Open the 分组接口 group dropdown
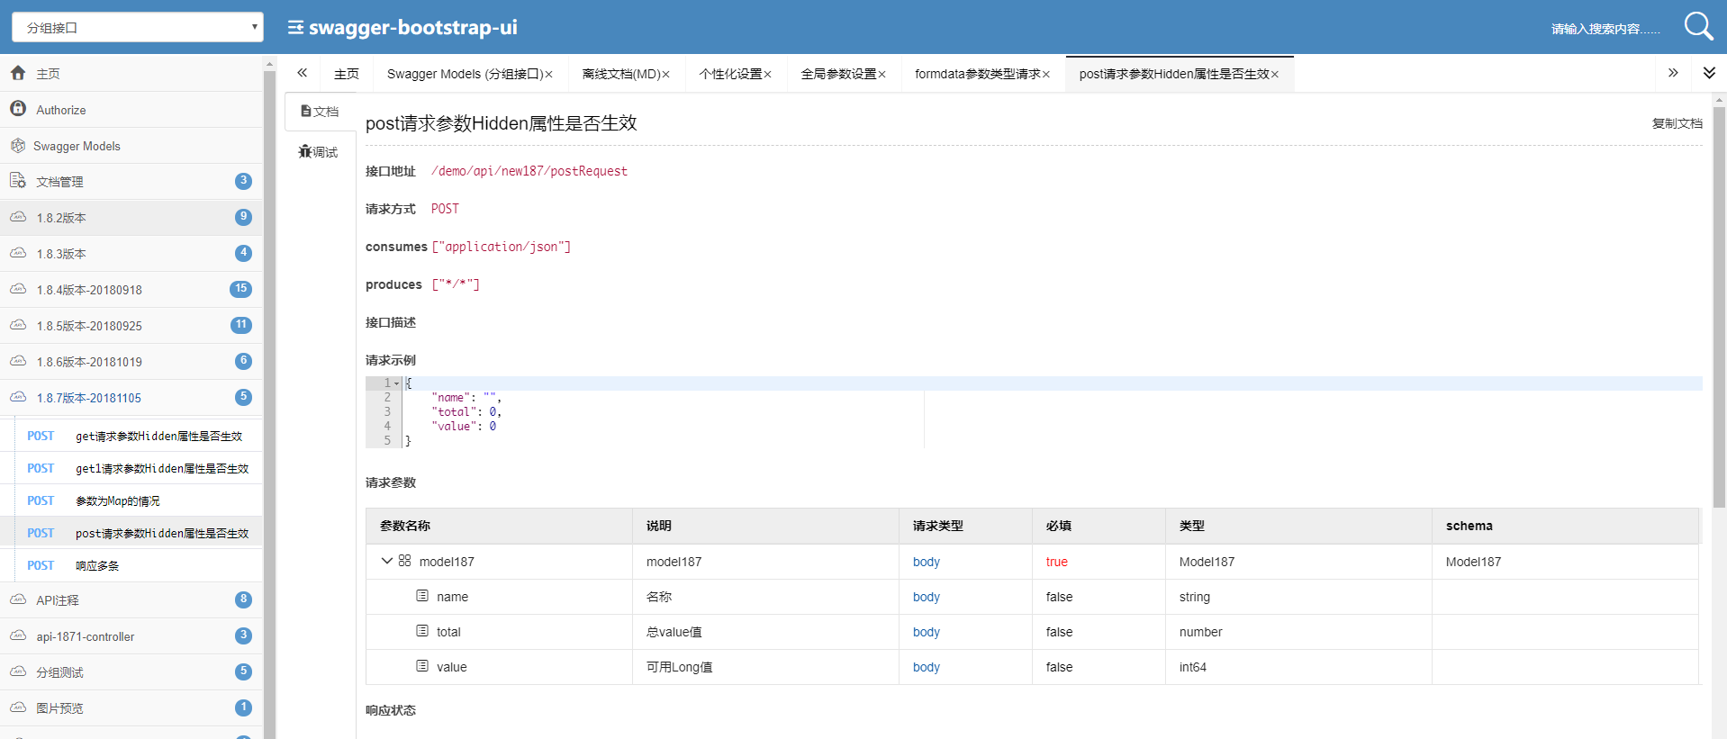 137,27
